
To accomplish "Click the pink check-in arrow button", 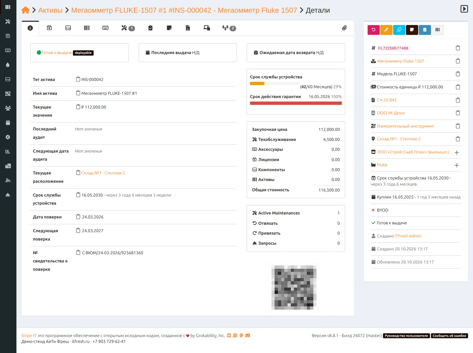I will (x=374, y=30).
